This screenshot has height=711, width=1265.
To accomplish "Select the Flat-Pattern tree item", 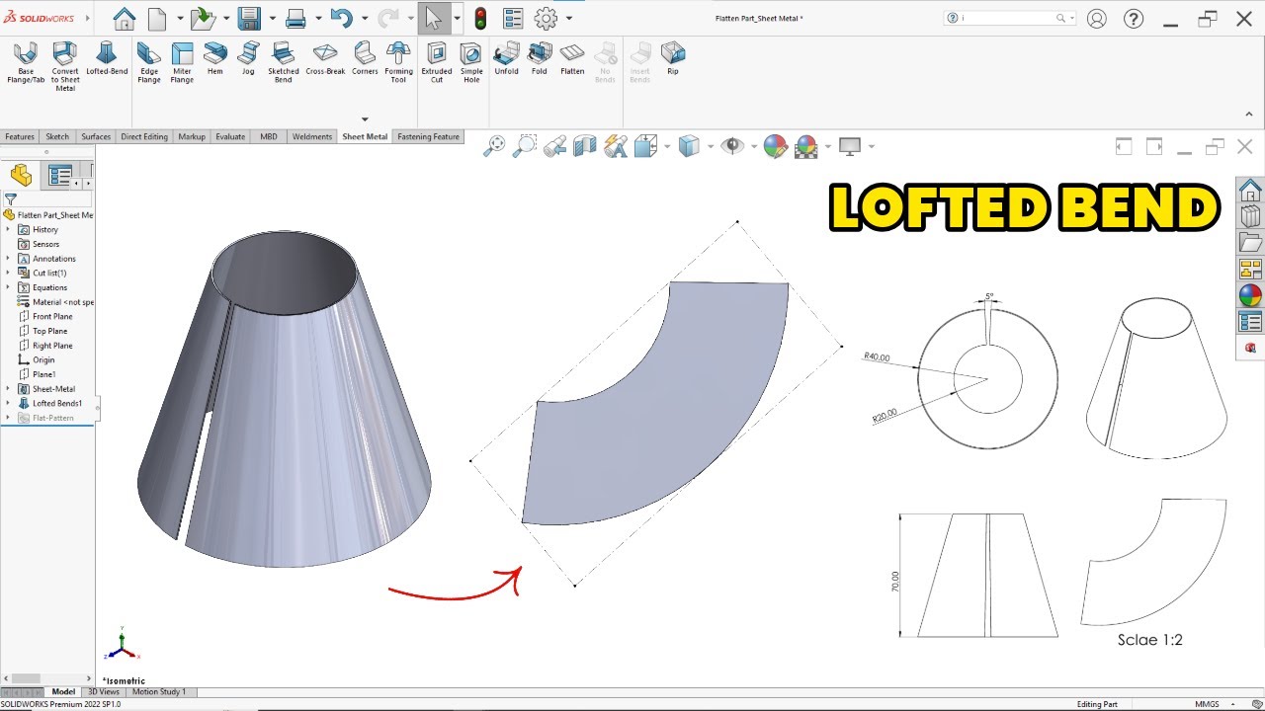I will pyautogui.click(x=53, y=418).
